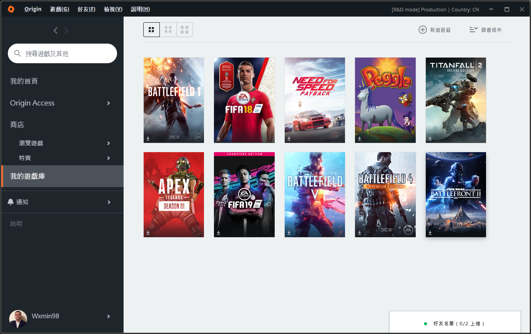Click the Origin logo icon
The width and height of the screenshot is (531, 334).
11,9
